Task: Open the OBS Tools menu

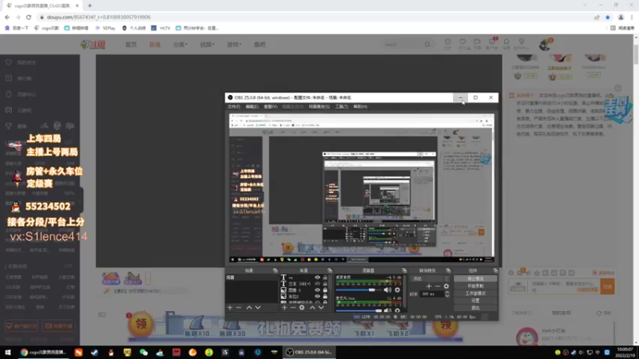Action: coord(342,107)
